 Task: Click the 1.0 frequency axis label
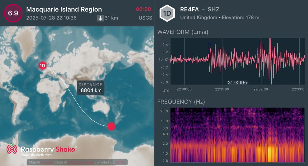coord(165,153)
